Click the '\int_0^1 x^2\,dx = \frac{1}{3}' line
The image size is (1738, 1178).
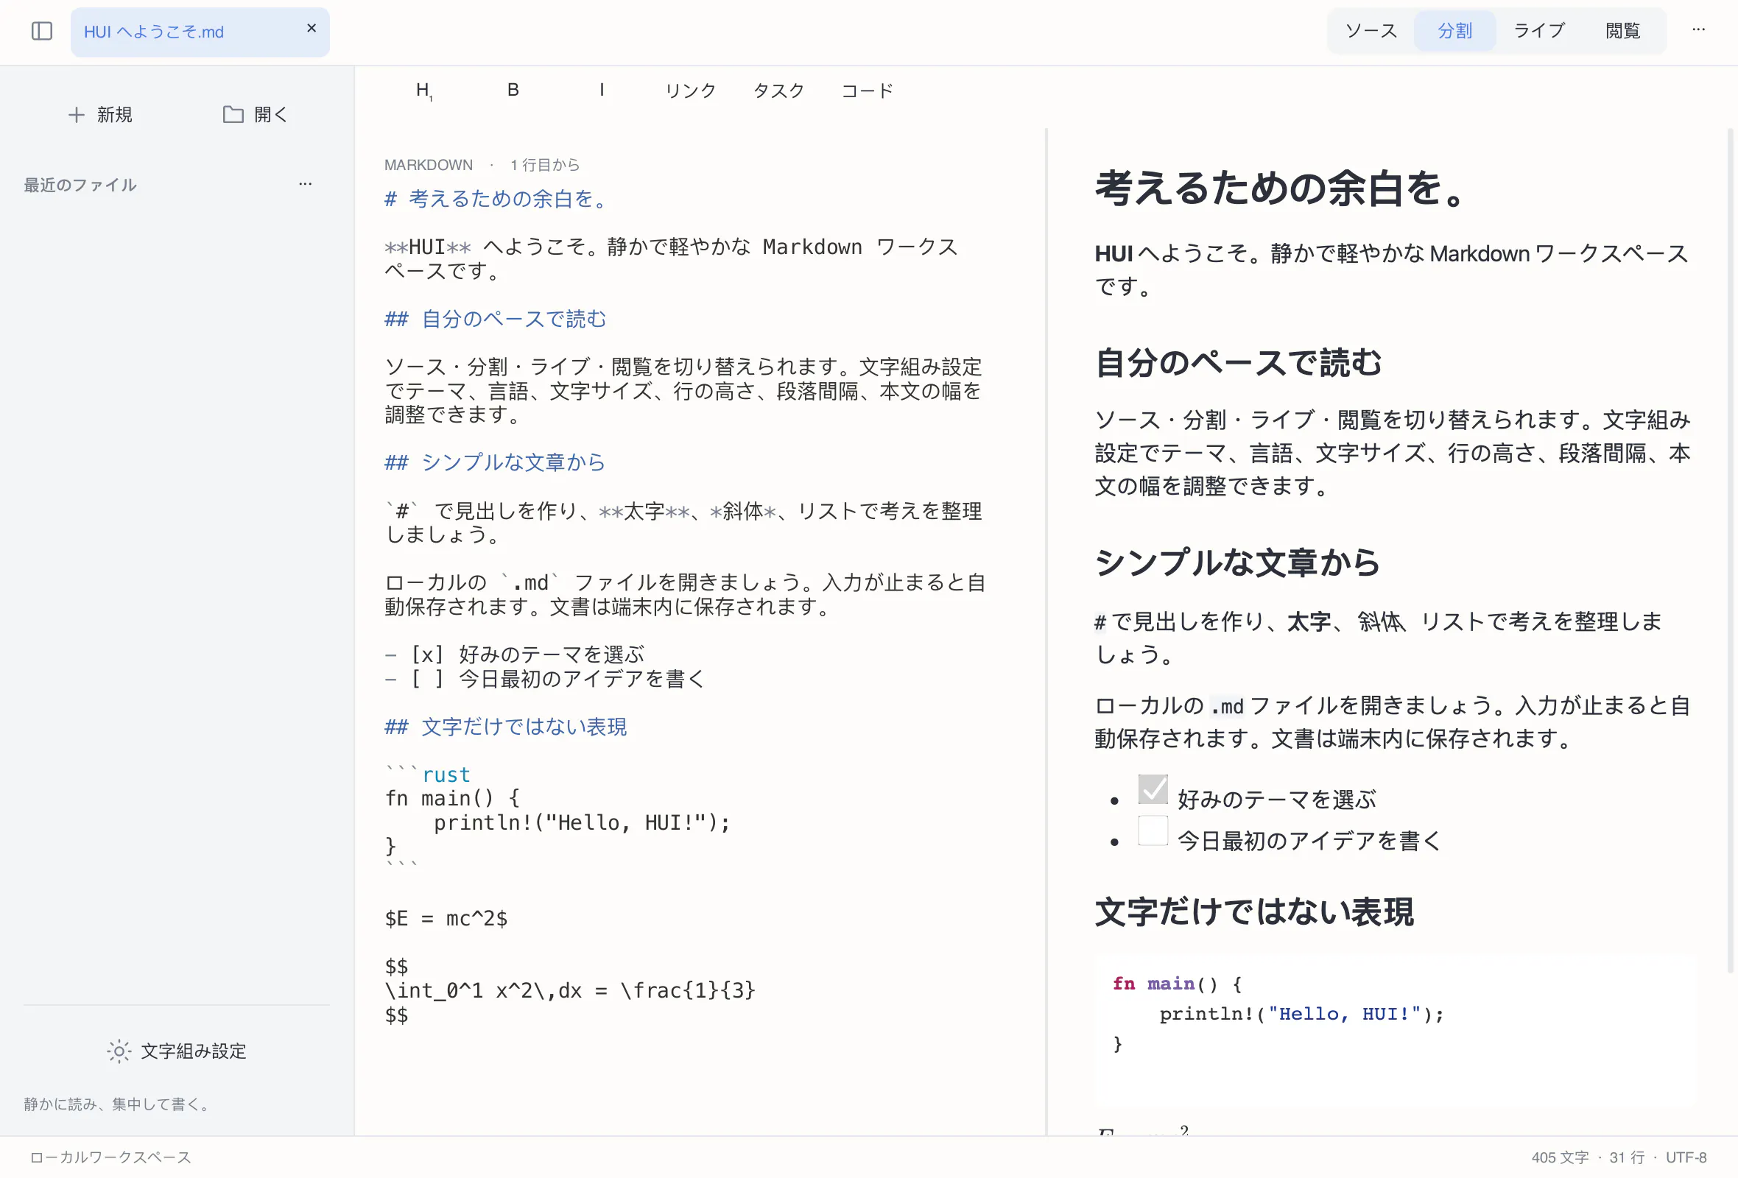(570, 991)
